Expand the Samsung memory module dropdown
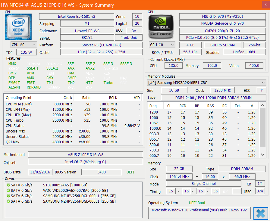The height and width of the screenshot is (221, 270). 206,82
